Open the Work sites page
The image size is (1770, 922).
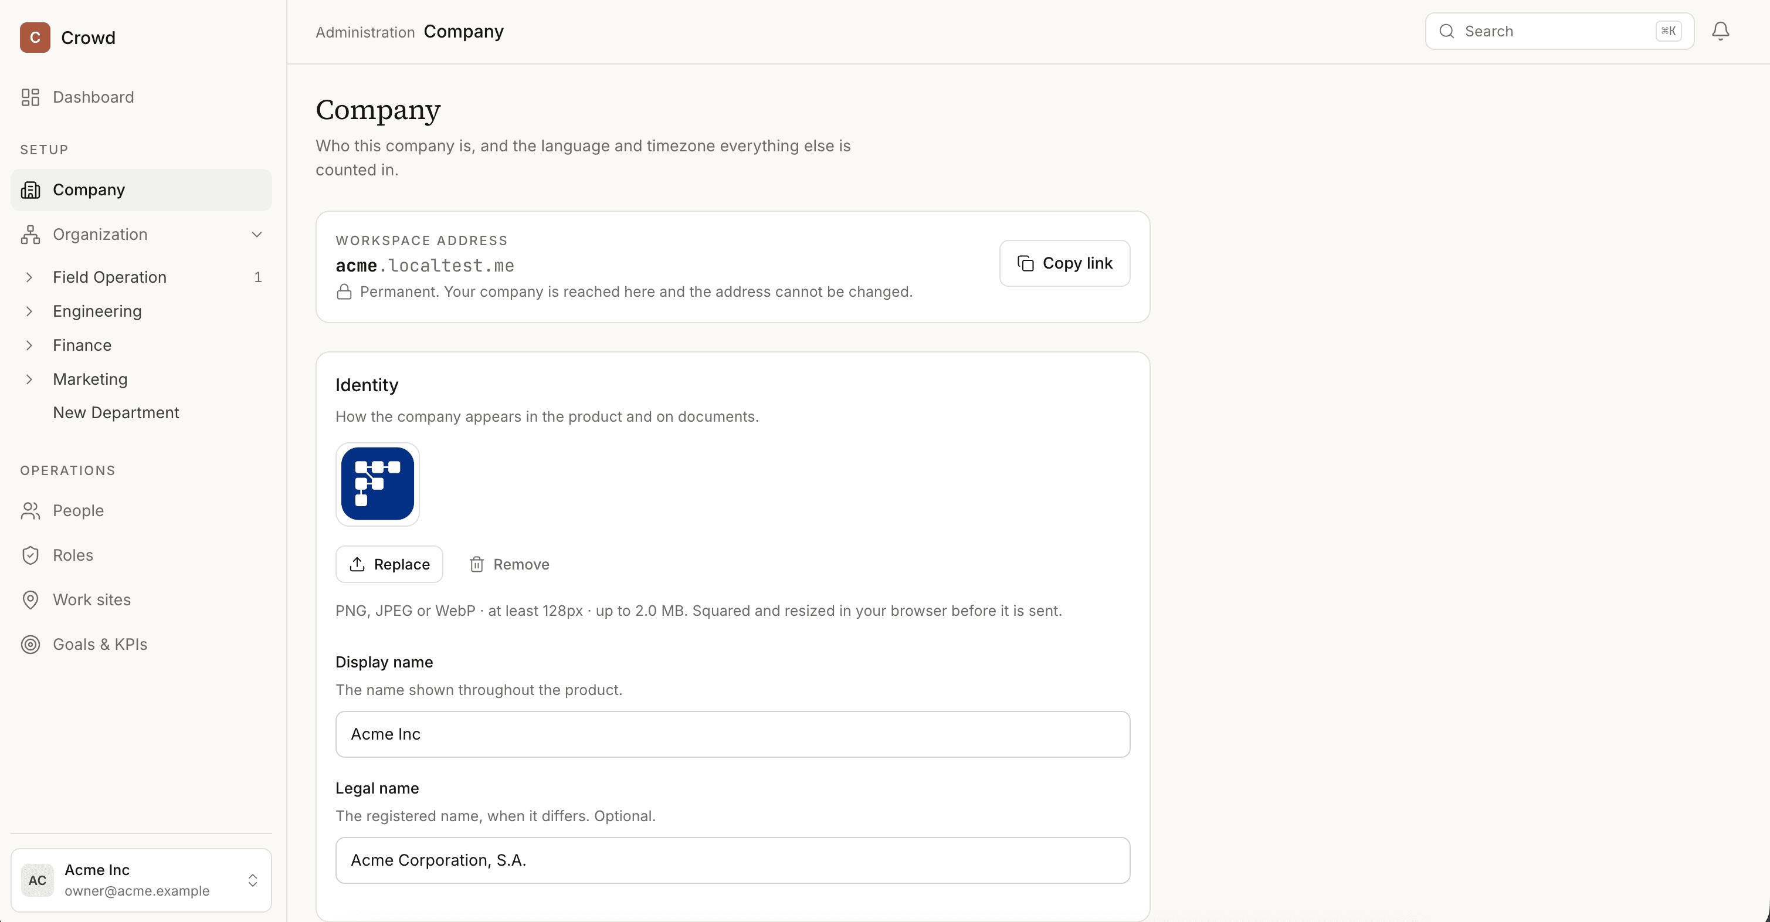coord(141,600)
